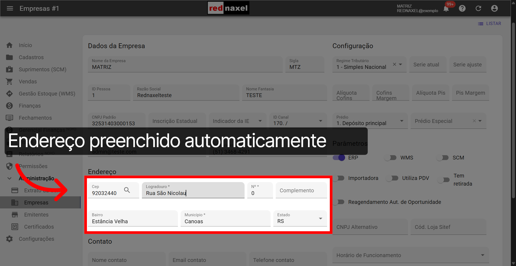
Task: Open Configurações via the gear icon
Action: click(9, 239)
